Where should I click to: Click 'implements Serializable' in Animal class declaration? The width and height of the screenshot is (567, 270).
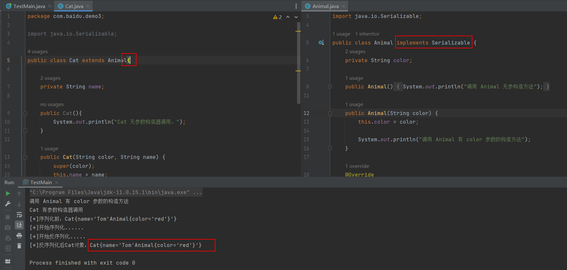tap(433, 43)
